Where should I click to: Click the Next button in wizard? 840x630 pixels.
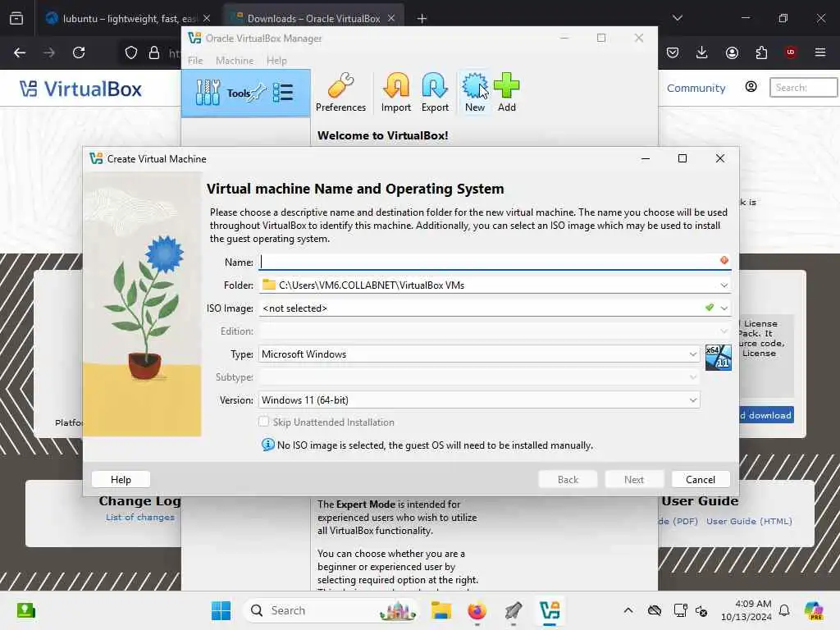[x=634, y=479]
